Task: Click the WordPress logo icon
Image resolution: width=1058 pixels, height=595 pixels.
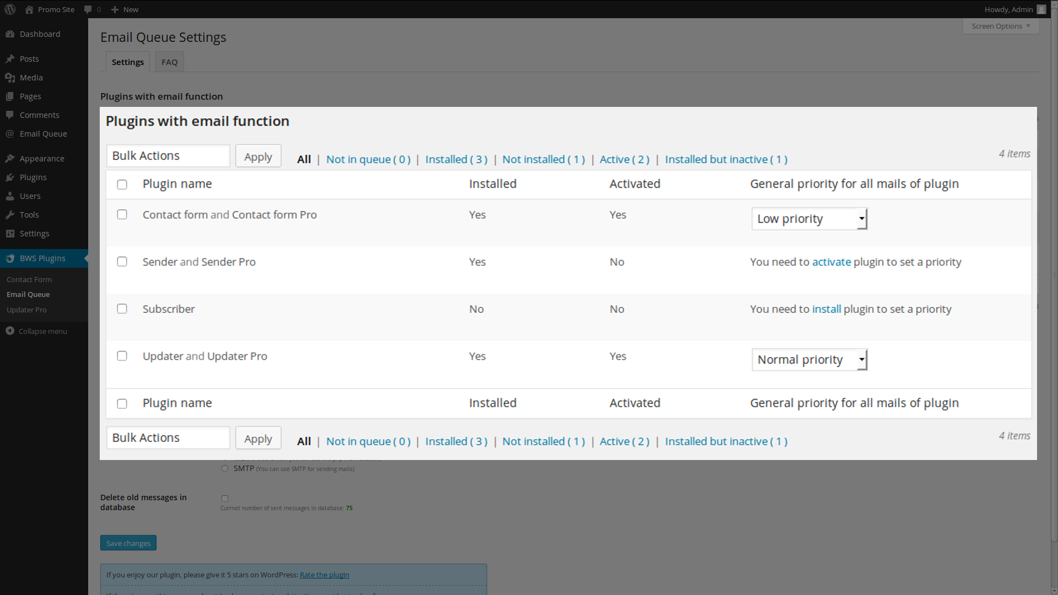Action: pyautogui.click(x=10, y=9)
